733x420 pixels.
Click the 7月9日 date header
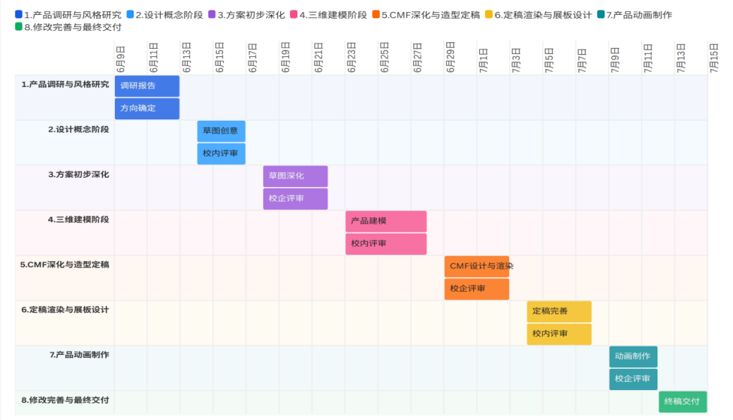[615, 60]
